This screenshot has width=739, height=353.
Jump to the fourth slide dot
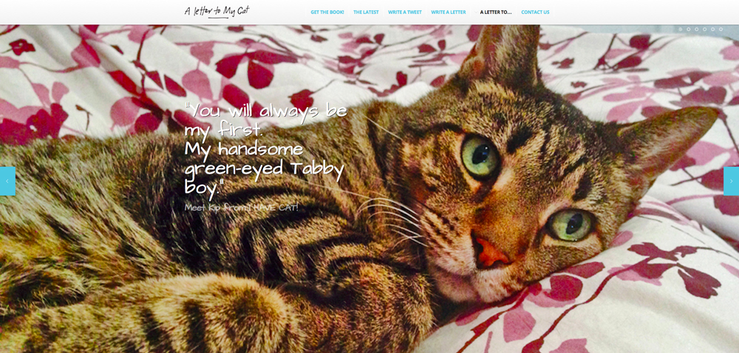pos(704,30)
